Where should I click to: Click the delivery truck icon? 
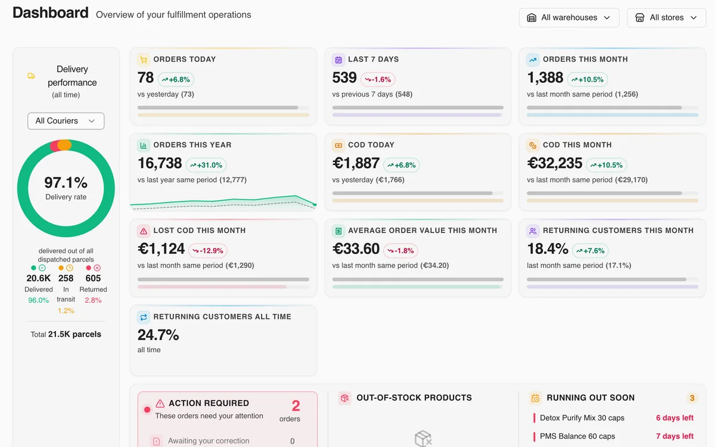pyautogui.click(x=32, y=76)
